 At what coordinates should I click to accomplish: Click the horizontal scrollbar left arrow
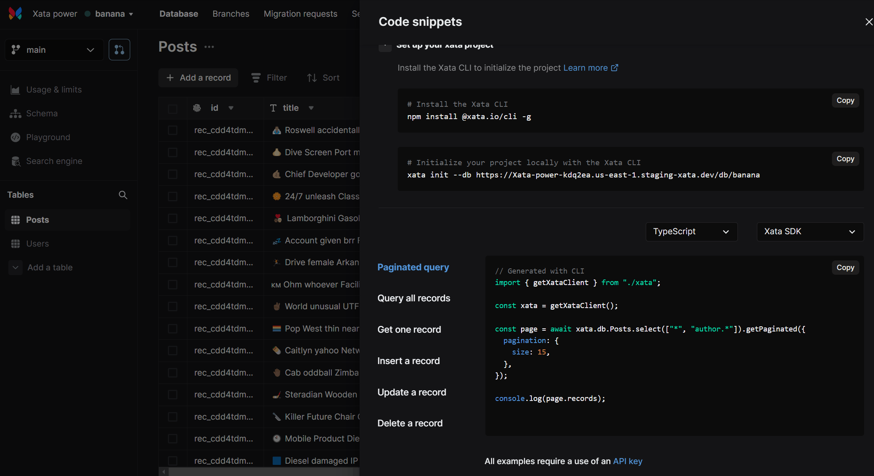pos(164,472)
